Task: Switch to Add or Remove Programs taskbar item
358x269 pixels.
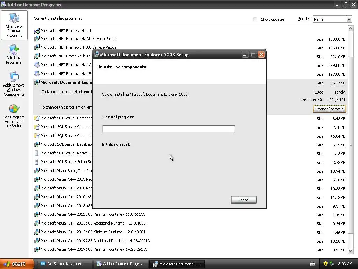Action: [121, 264]
